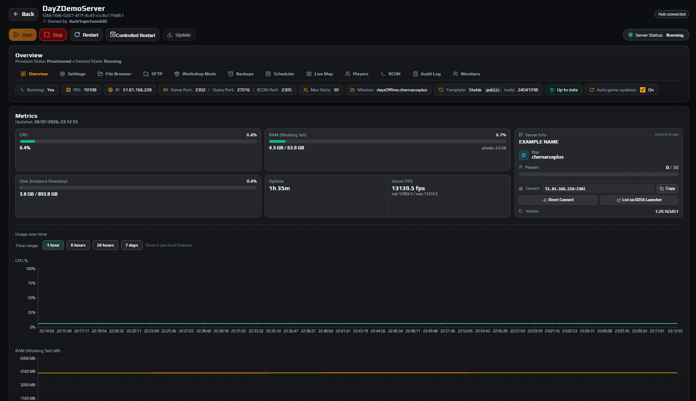696x401 pixels.
Task: Open the Members tab
Action: pos(467,74)
